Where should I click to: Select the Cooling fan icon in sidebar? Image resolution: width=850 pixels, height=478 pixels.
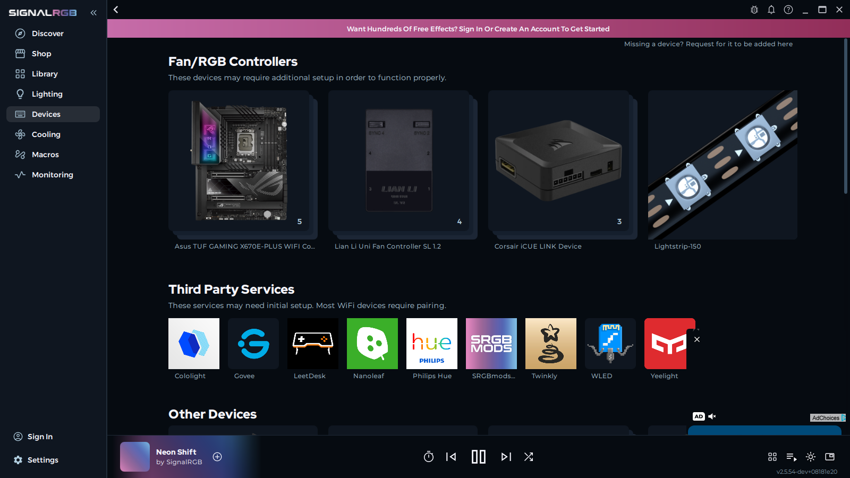tap(20, 134)
